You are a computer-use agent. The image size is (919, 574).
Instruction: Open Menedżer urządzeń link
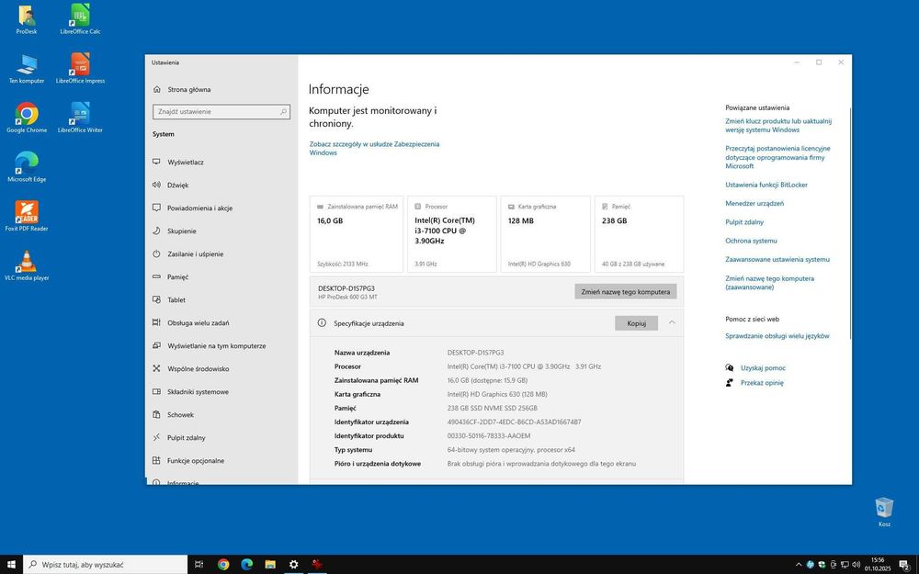754,203
